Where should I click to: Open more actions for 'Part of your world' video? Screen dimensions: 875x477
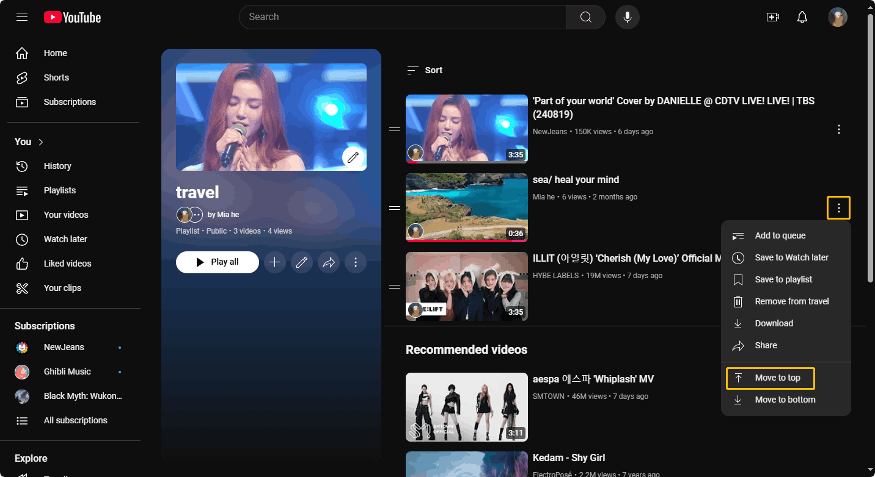pos(839,129)
